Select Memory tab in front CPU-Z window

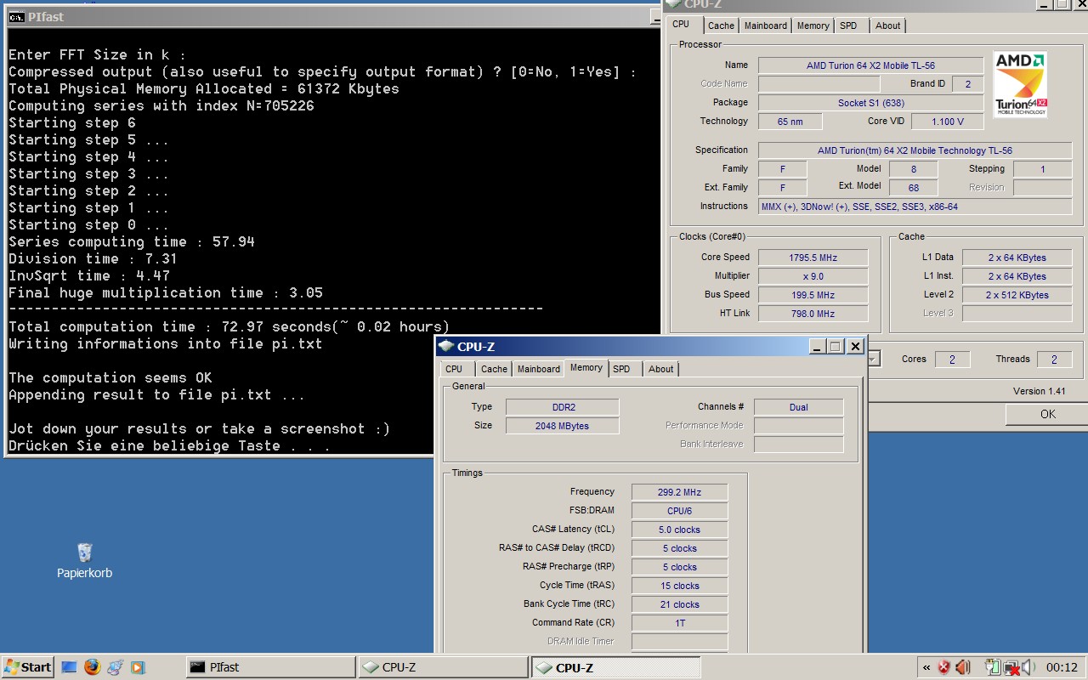[586, 367]
